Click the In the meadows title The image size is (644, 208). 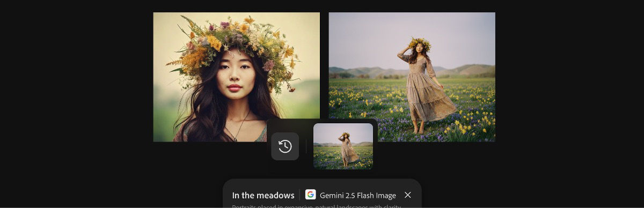tap(263, 196)
